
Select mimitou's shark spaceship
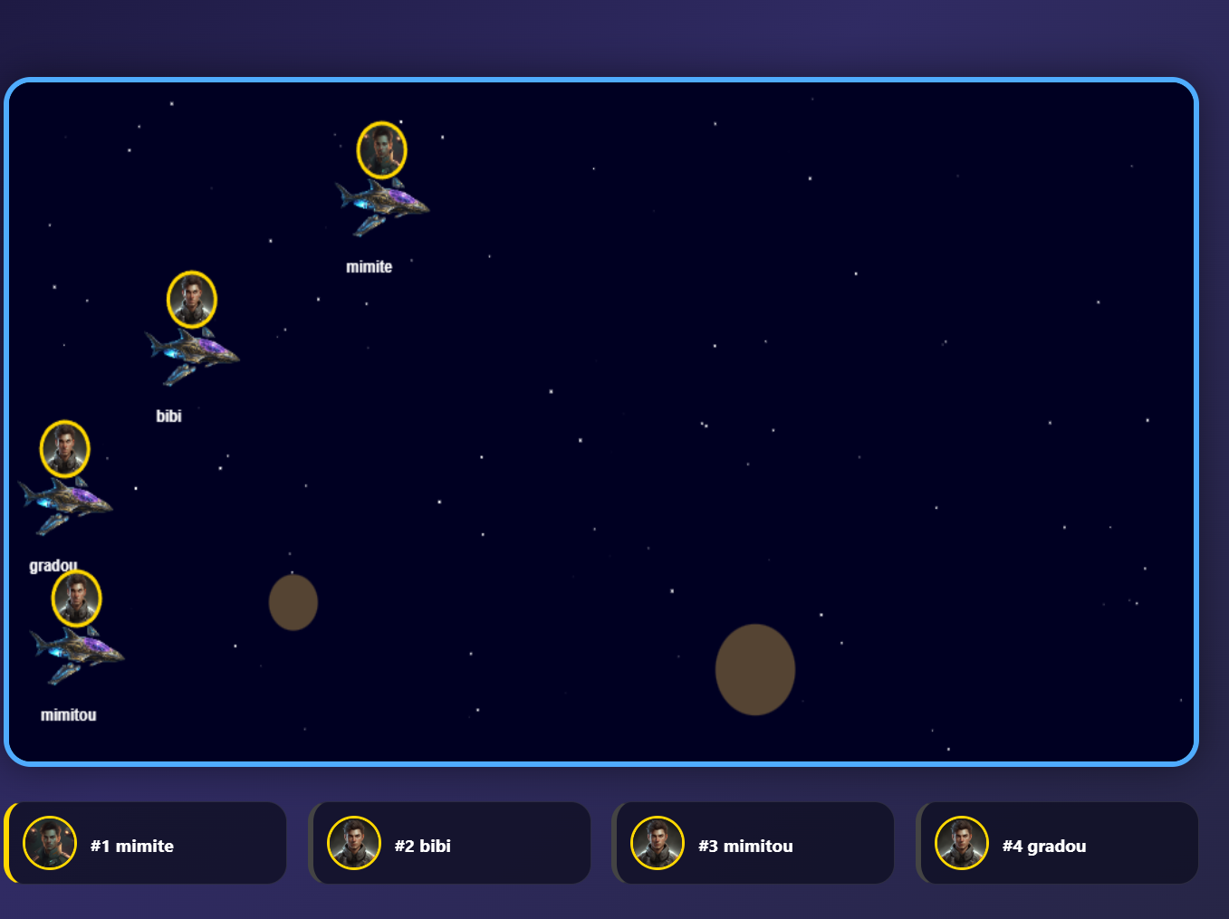tap(77, 654)
